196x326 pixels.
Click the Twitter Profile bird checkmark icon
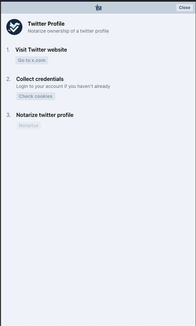pyautogui.click(x=14, y=27)
